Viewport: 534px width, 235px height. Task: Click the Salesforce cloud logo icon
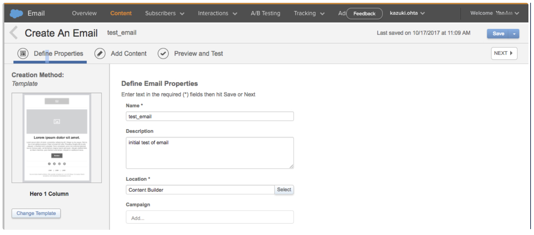pyautogui.click(x=16, y=13)
